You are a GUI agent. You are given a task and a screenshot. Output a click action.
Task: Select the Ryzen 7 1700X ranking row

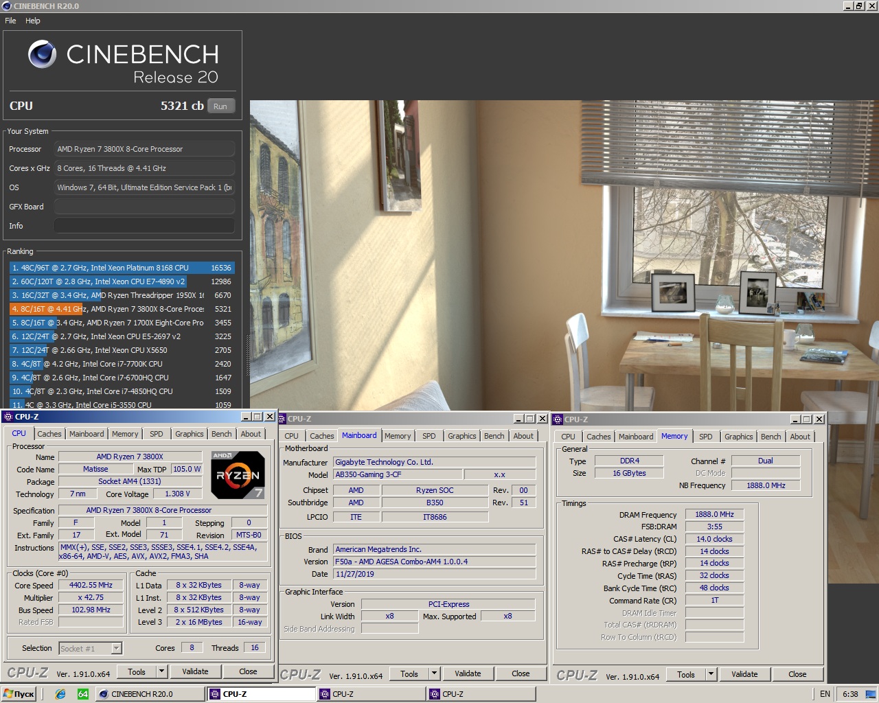point(122,323)
